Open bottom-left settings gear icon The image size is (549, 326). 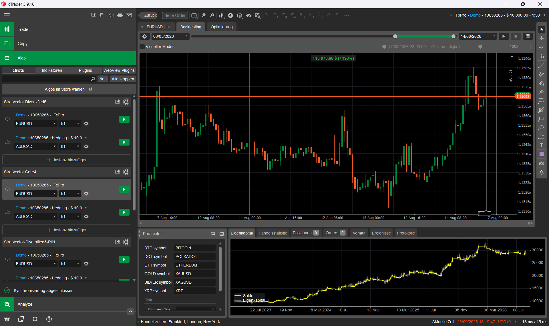(35, 319)
